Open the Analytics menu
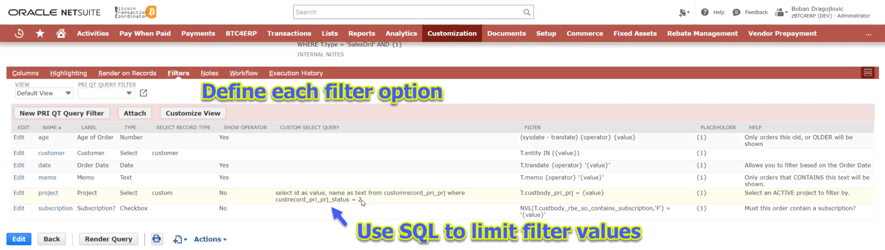885x250 pixels. [x=401, y=33]
